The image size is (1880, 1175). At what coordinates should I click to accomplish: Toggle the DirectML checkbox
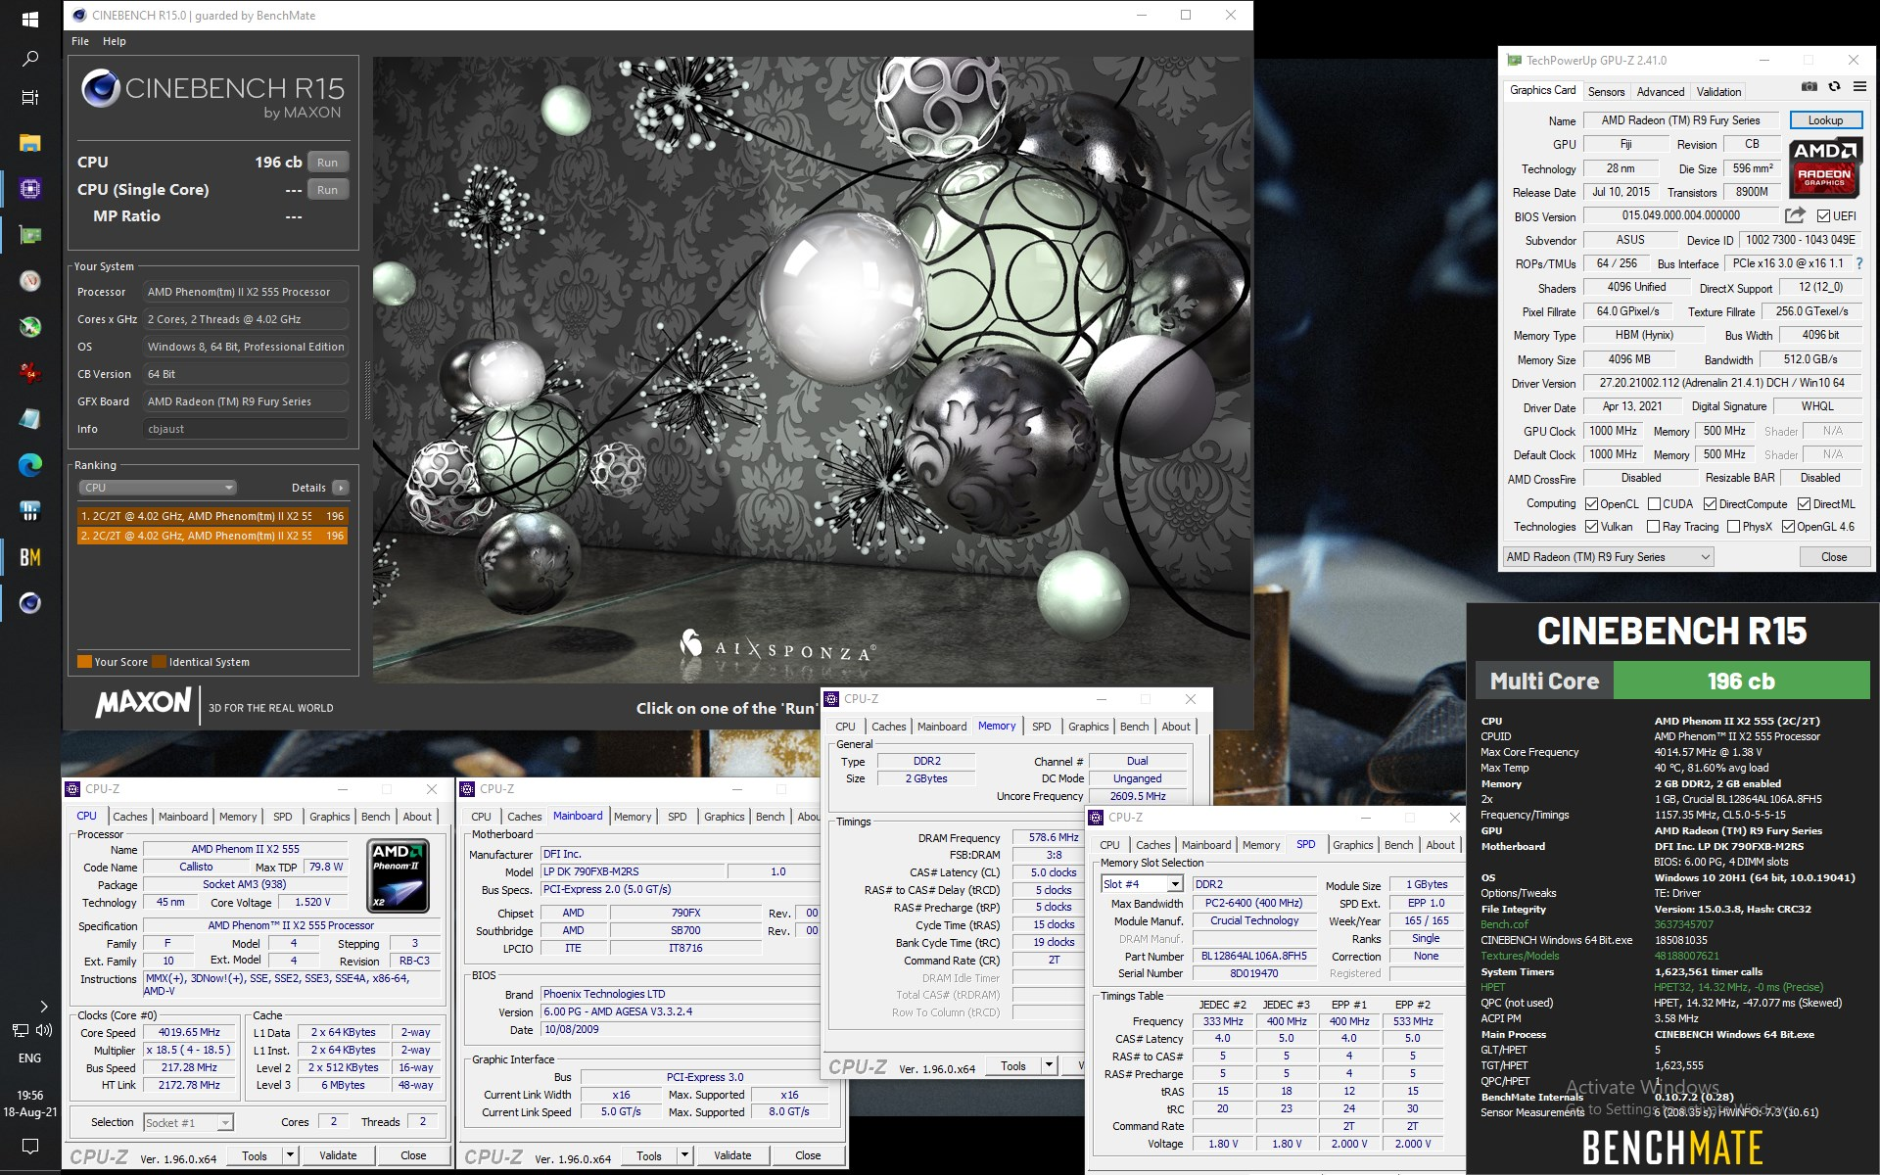pos(1804,504)
